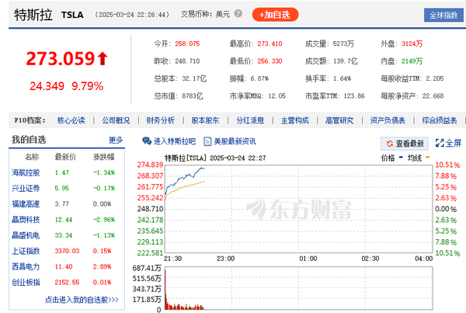Viewport: 466px width, 313px height.
Task: Open 股本股东 tab
Action: [205, 120]
